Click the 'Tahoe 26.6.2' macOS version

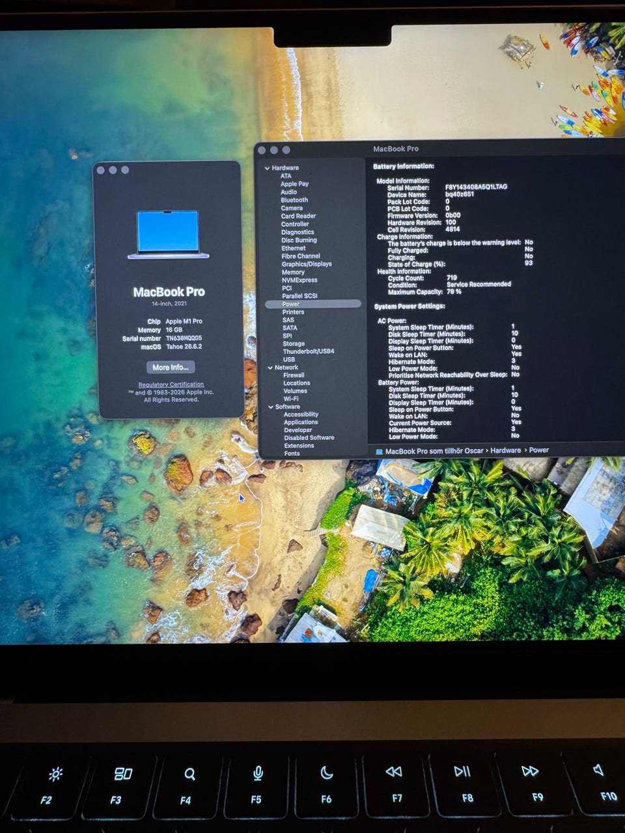184,347
